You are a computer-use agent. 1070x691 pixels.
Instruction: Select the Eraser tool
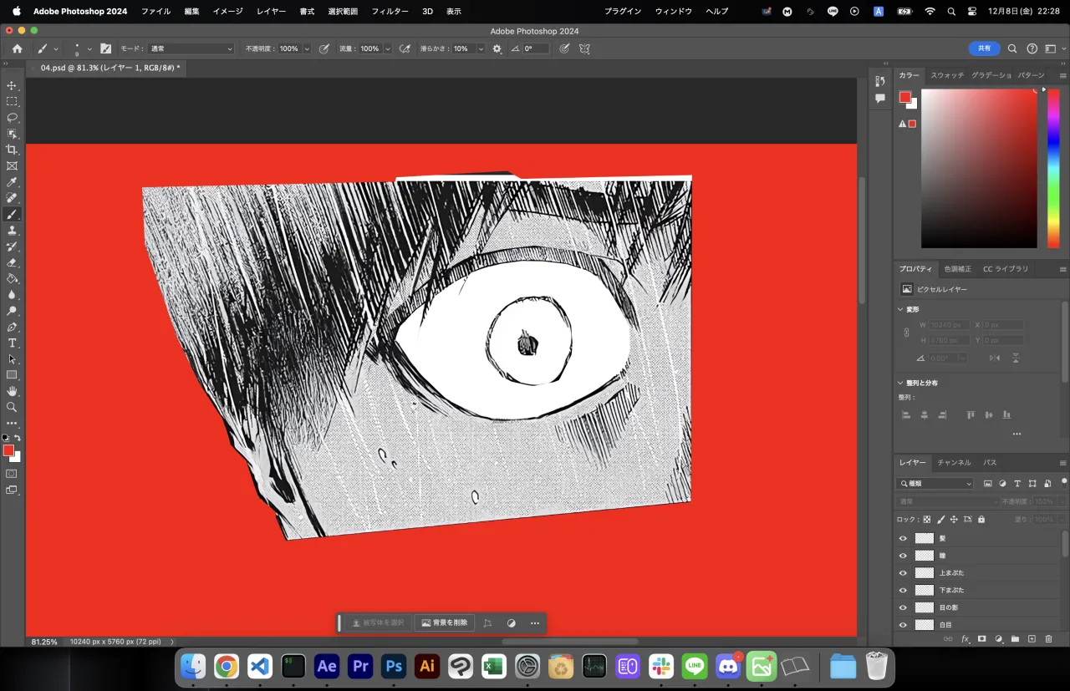(12, 262)
